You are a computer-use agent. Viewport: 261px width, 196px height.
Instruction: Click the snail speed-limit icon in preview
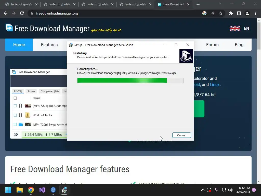pos(16,134)
